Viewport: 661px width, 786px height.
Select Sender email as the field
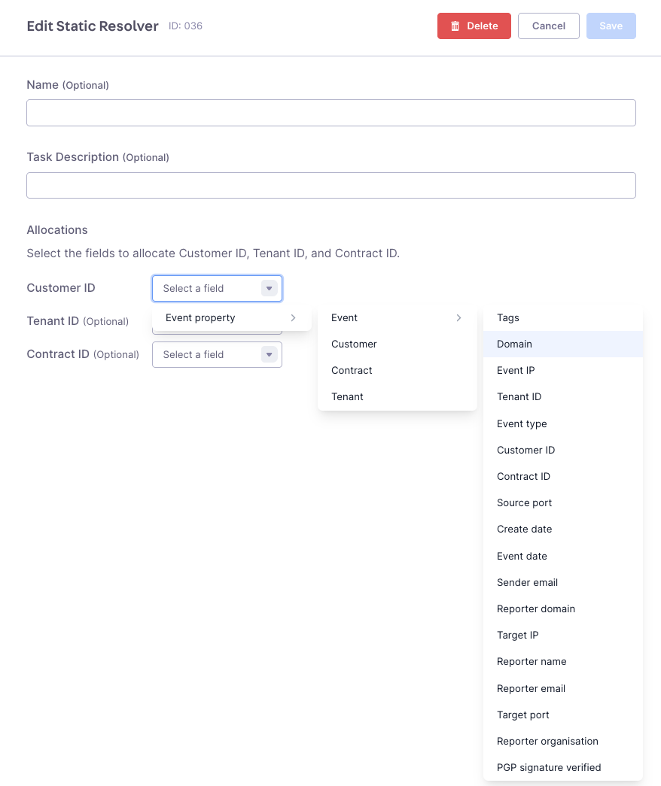click(527, 582)
